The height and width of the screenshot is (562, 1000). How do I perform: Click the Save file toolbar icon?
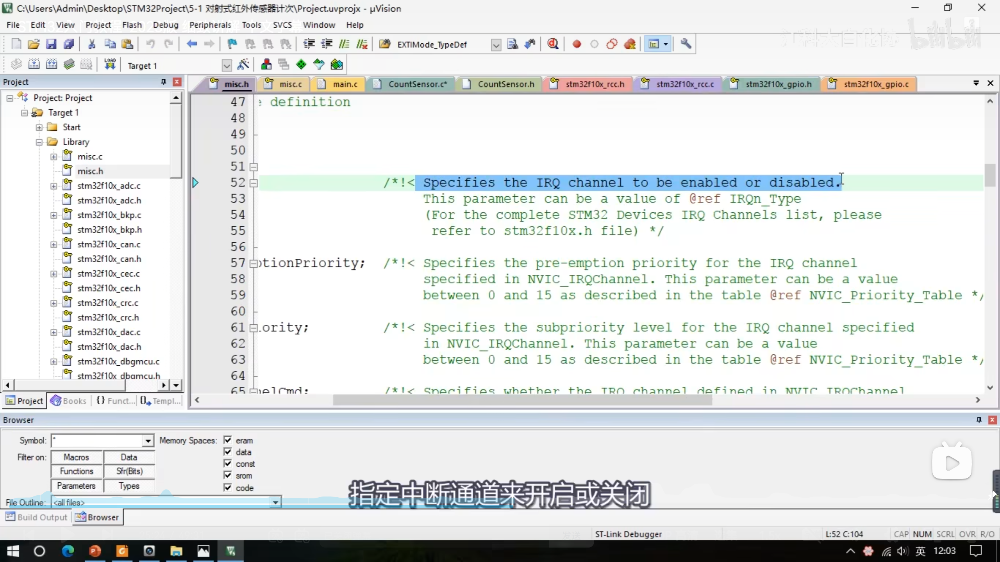pos(51,44)
